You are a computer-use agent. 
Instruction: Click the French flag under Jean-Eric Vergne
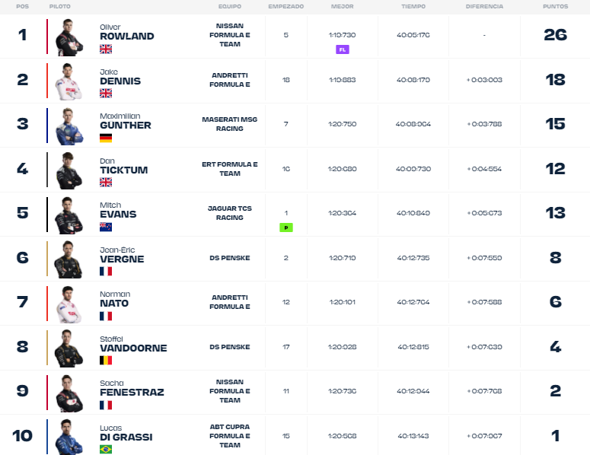click(x=106, y=271)
